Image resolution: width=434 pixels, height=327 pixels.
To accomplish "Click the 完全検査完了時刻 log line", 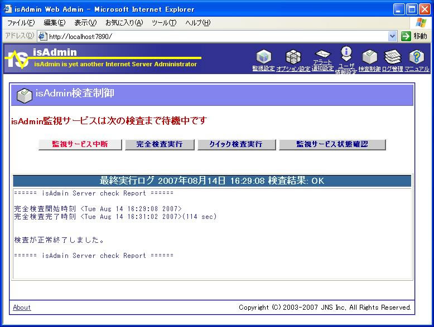I will [115, 217].
